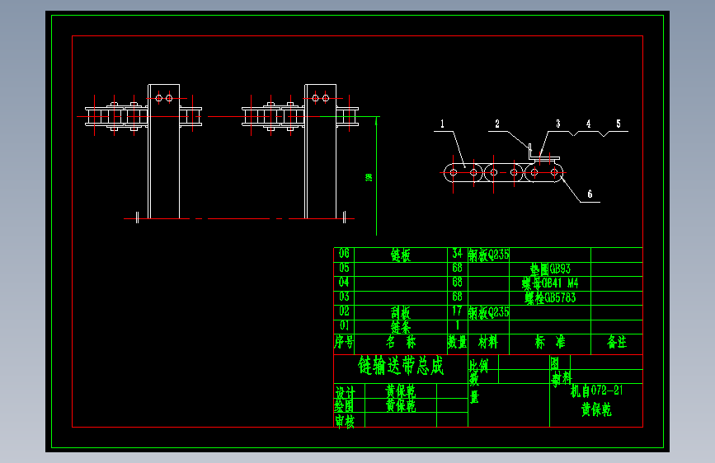Click the 设计 label in title block
This screenshot has height=463, width=715.
coord(346,392)
